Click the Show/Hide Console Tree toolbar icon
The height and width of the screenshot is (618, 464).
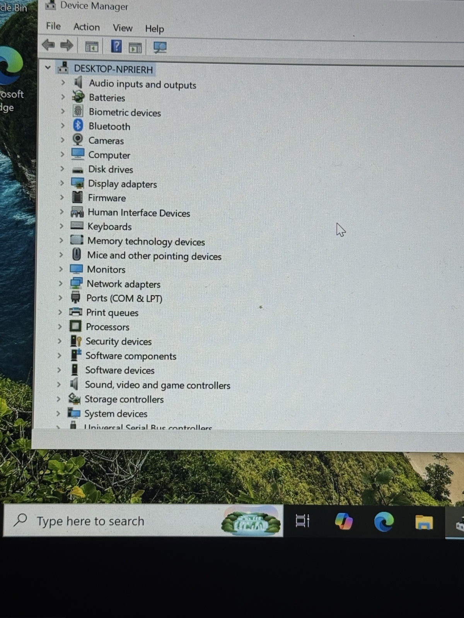tap(92, 47)
